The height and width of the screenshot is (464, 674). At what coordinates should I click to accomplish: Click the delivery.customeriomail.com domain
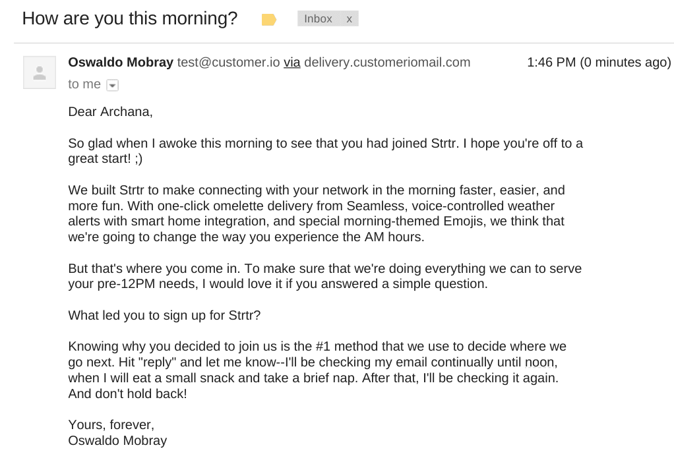pos(387,63)
